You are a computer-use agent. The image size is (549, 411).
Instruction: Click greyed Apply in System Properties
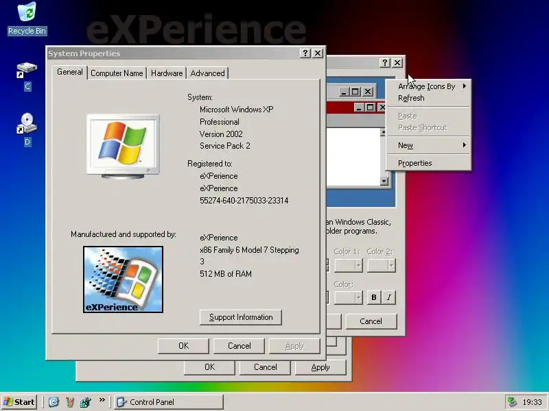pos(294,346)
